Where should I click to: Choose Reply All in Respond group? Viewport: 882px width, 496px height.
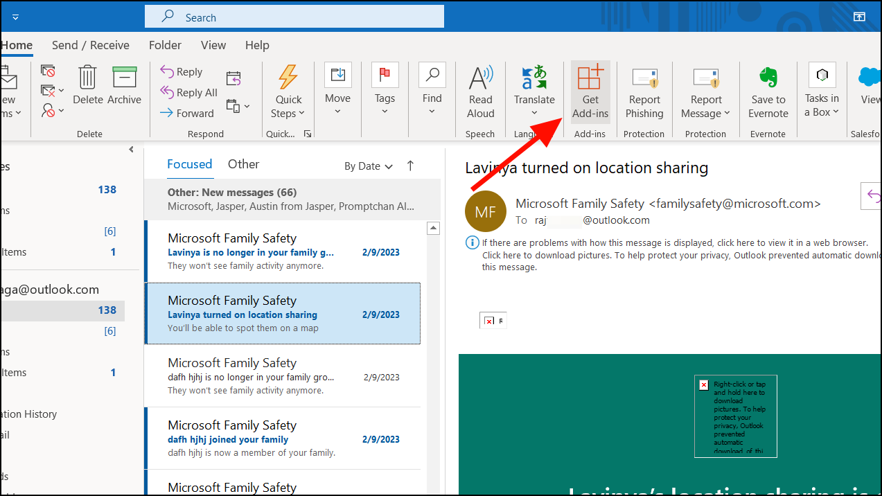click(x=188, y=92)
